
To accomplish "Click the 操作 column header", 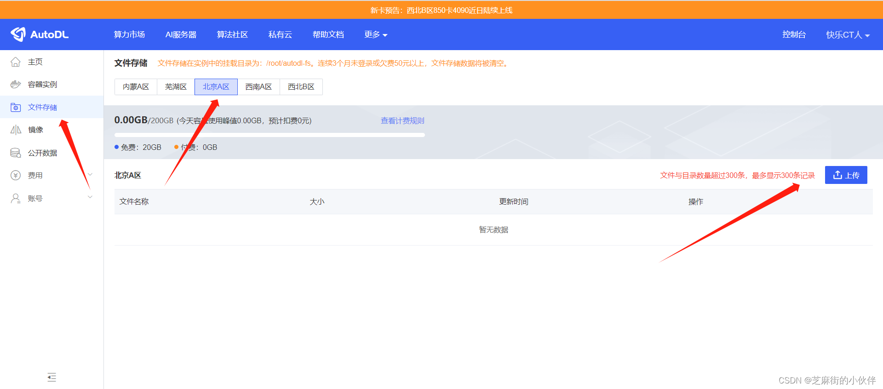I will 696,201.
